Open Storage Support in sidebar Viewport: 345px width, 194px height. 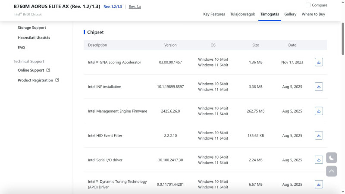pyautogui.click(x=32, y=28)
